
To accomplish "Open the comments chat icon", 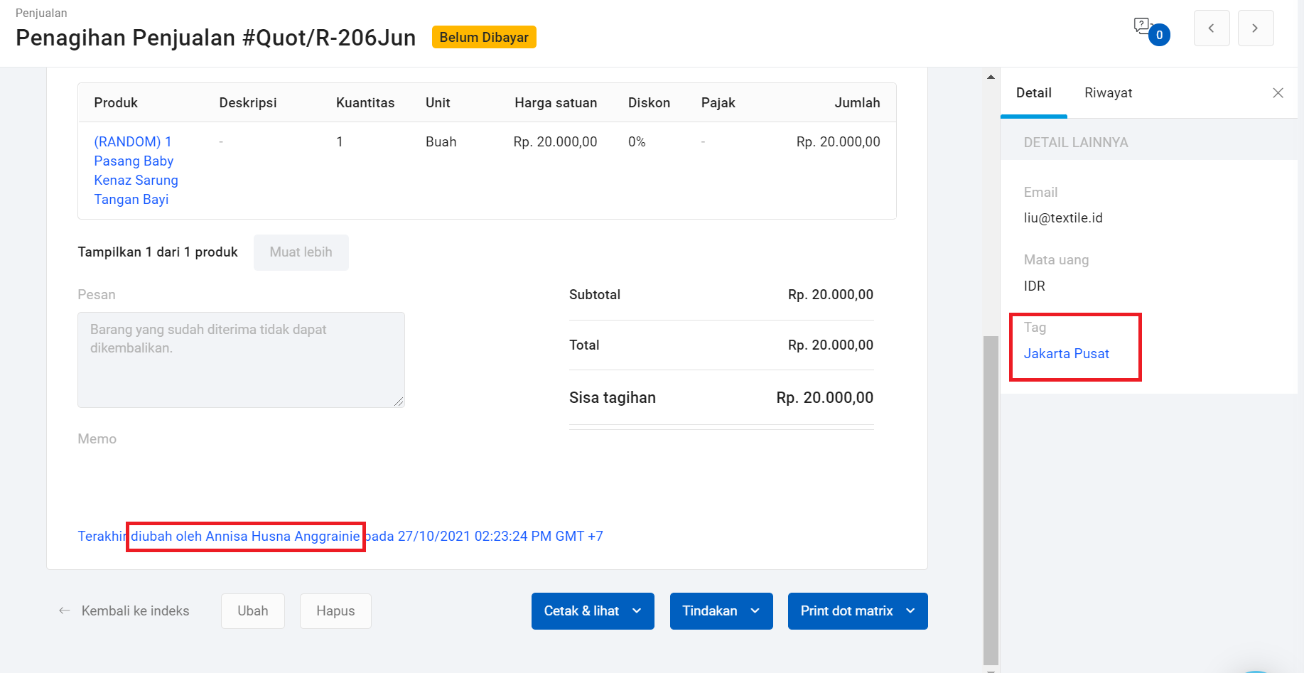I will click(1143, 27).
